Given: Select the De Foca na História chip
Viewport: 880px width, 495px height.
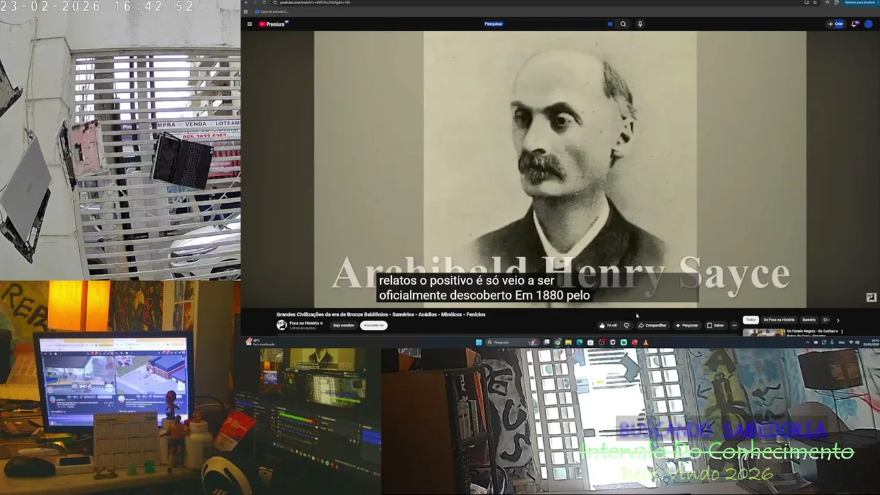Looking at the screenshot, I should (x=779, y=320).
